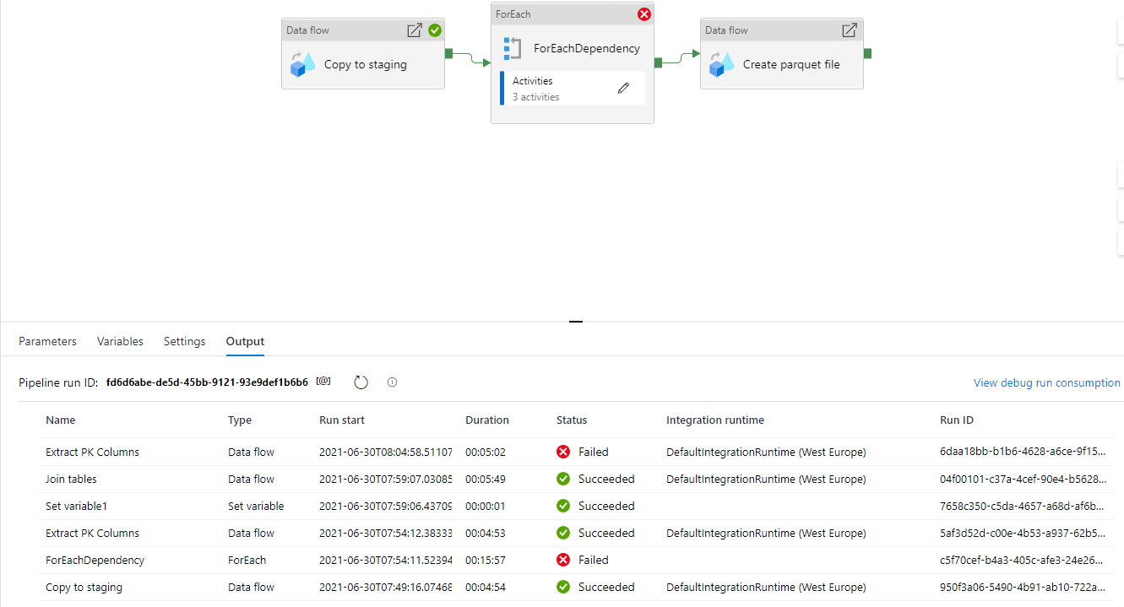Click Succeeded icon of Copy to staging row
This screenshot has height=607, width=1124.
(563, 587)
